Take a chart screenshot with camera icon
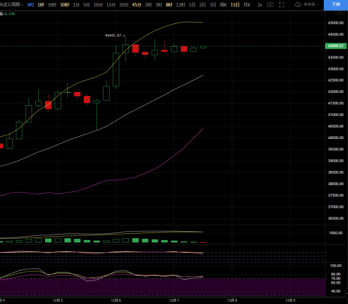 point(270,5)
